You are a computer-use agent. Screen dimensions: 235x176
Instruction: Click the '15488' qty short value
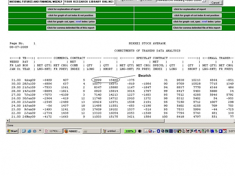click(x=113, y=80)
